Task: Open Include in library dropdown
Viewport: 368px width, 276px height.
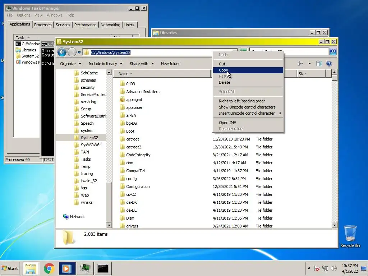Action: click(105, 64)
